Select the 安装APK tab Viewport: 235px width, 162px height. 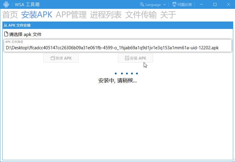[37, 15]
